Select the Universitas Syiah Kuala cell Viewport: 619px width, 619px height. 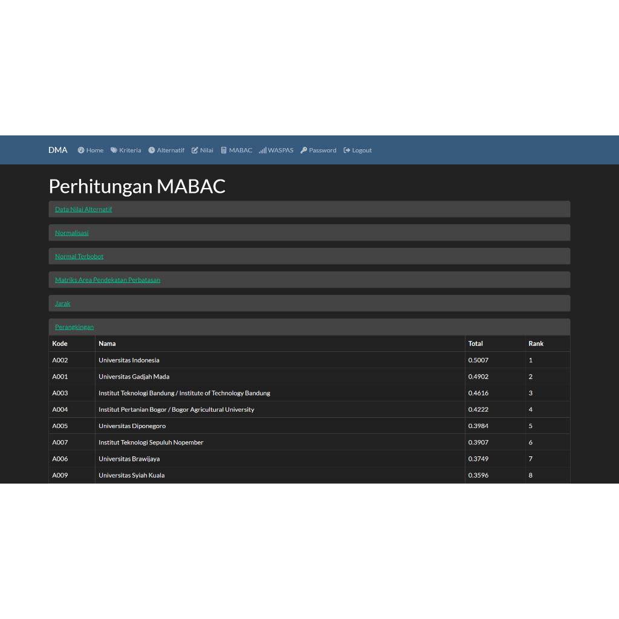tap(280, 475)
